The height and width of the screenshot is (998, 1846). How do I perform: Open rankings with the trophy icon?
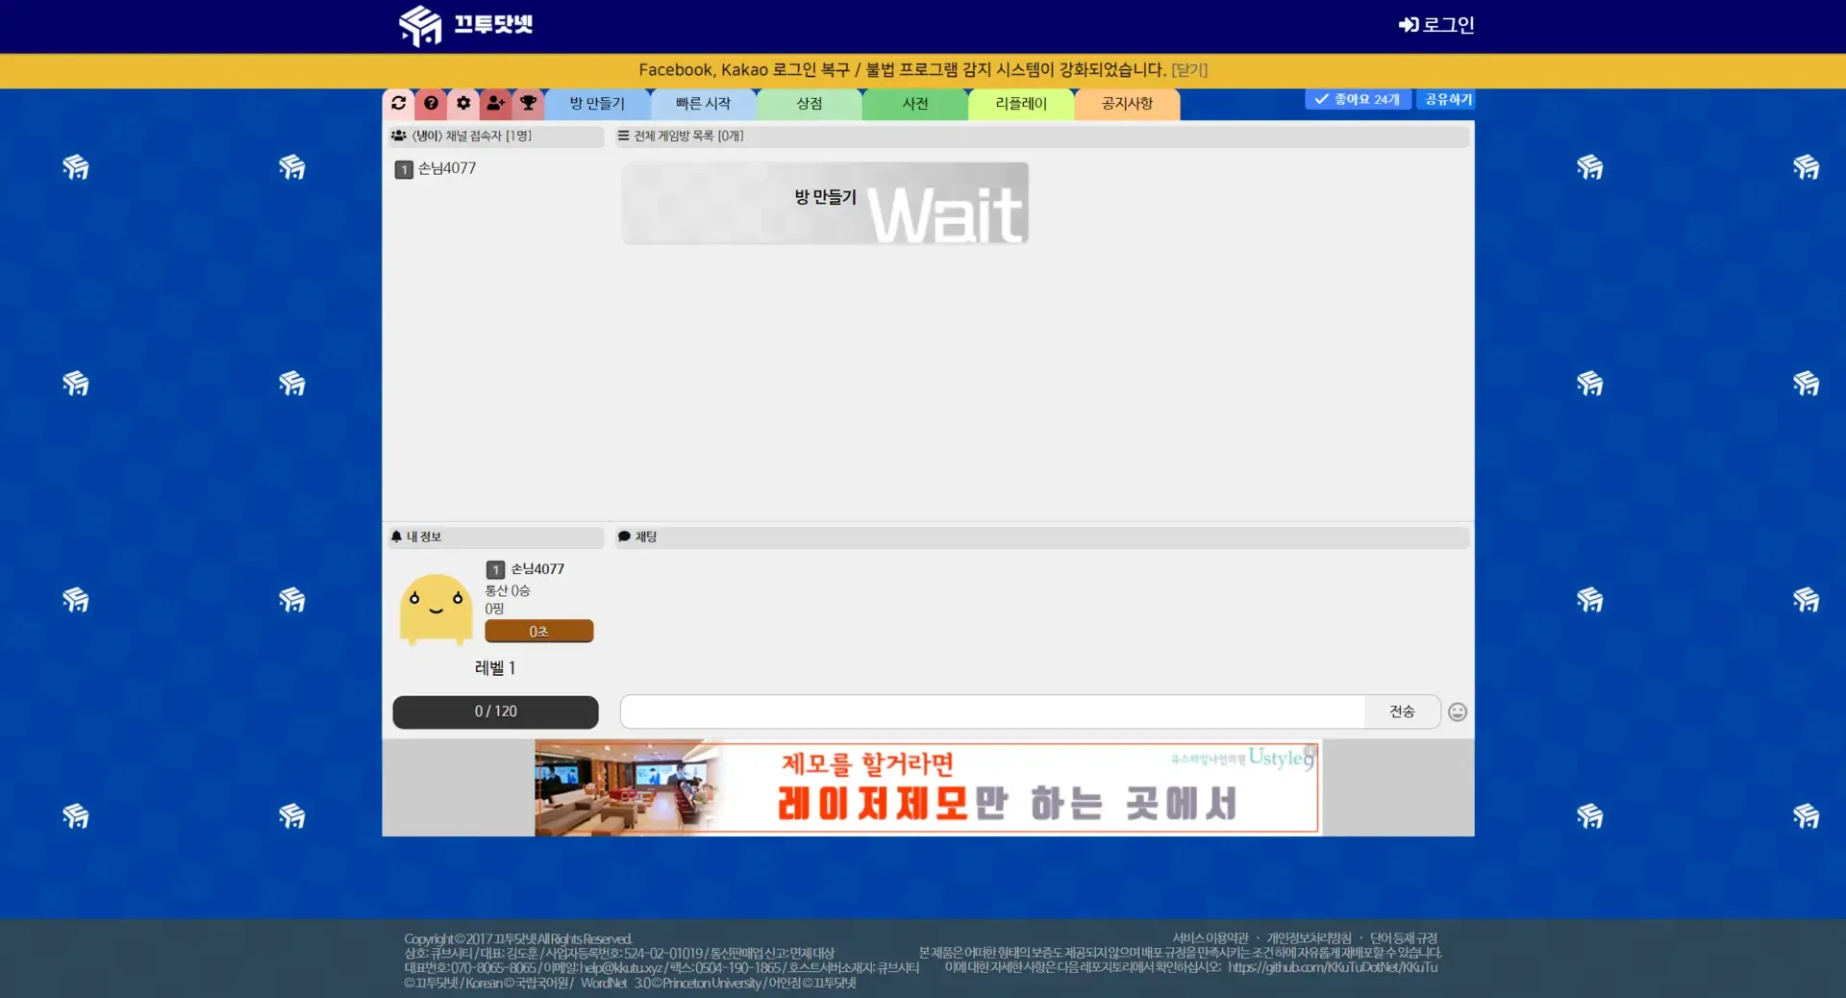tap(528, 103)
